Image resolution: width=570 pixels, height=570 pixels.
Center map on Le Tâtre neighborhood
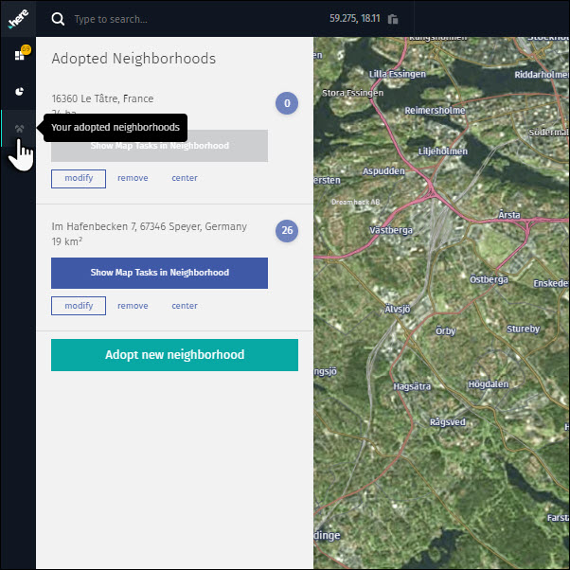185,178
